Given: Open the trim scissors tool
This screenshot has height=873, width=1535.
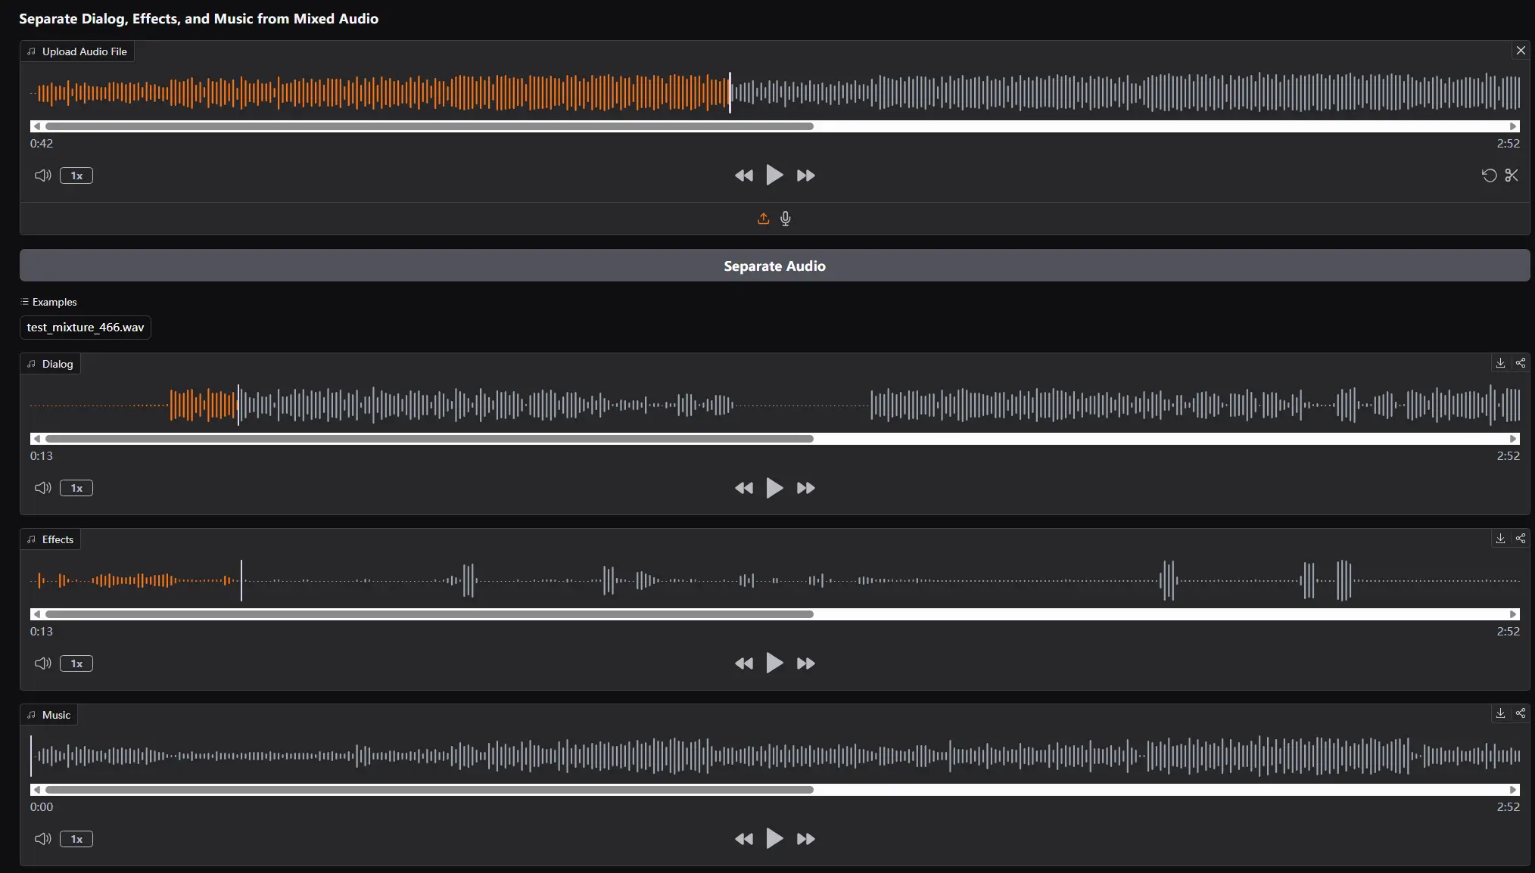Looking at the screenshot, I should [1512, 176].
